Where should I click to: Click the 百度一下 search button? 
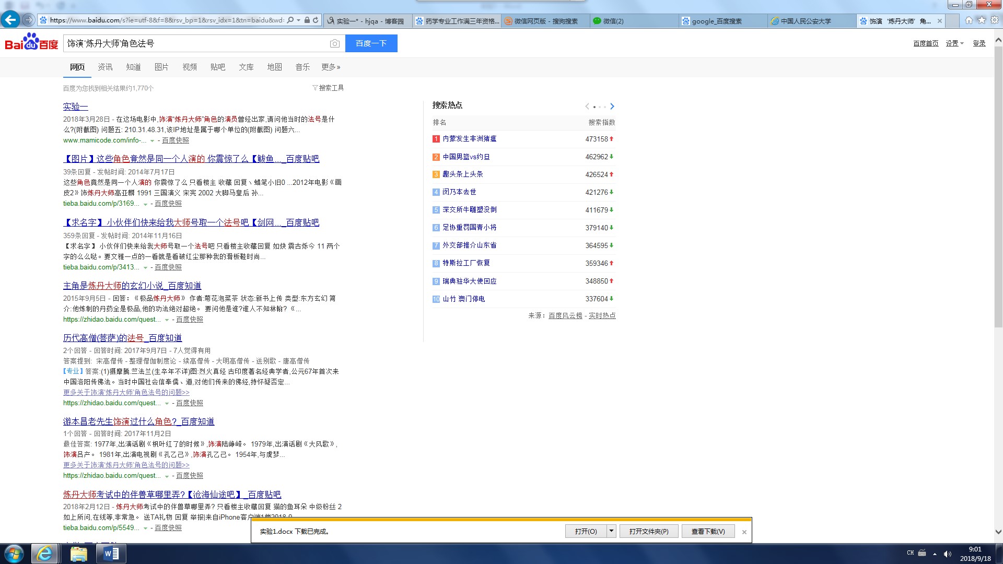click(371, 43)
